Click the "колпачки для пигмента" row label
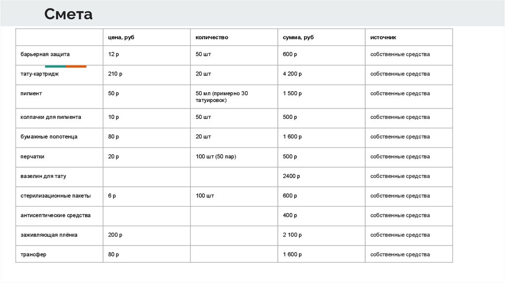The width and height of the screenshot is (505, 283). coord(51,117)
